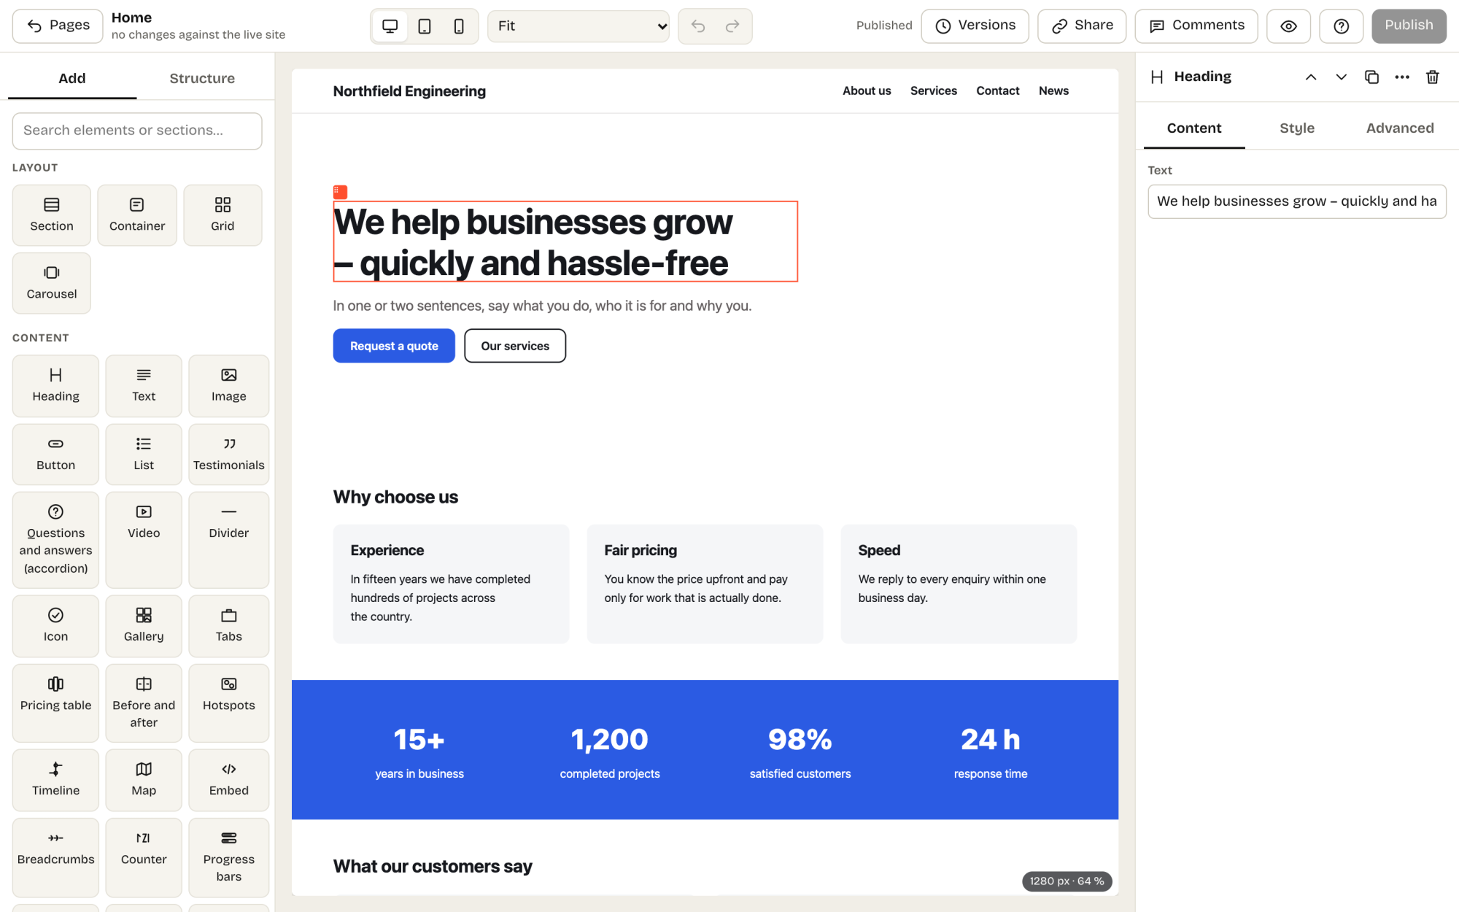The width and height of the screenshot is (1459, 912).
Task: Select the Why choose us heading
Action: 395,497
